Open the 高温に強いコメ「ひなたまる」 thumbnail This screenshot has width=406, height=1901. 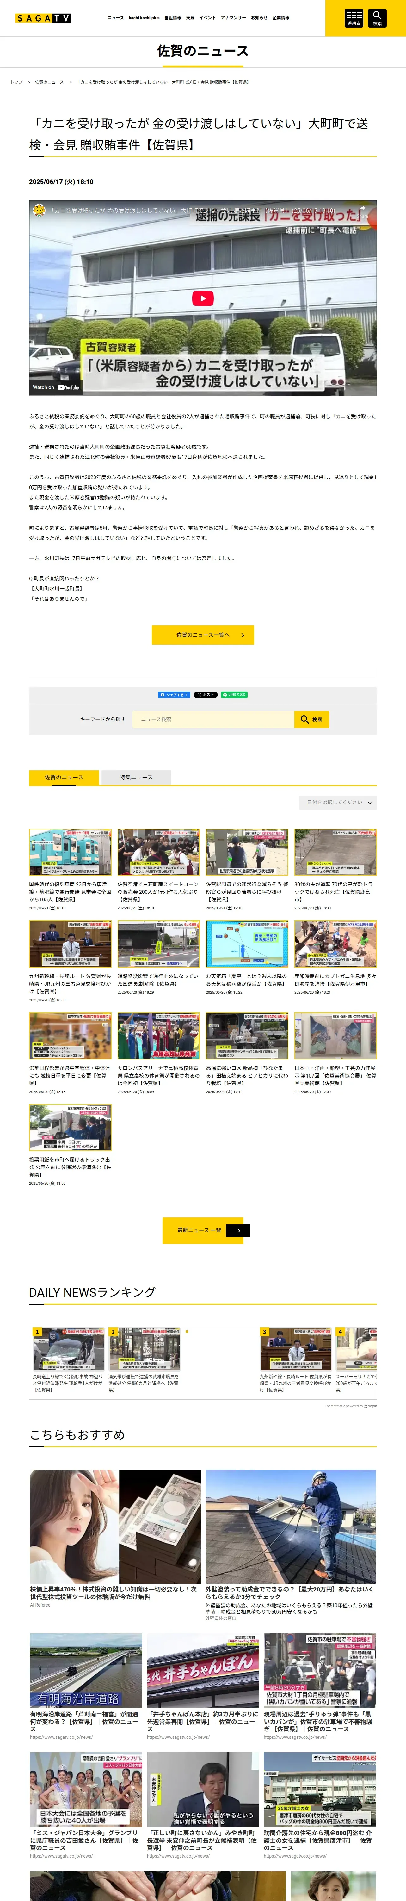247,1036
